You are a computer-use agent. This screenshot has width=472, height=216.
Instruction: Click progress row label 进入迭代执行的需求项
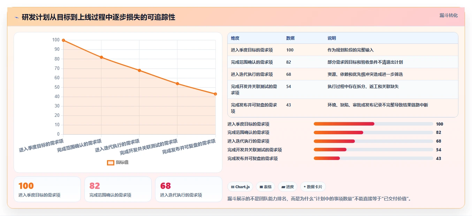click(248, 141)
